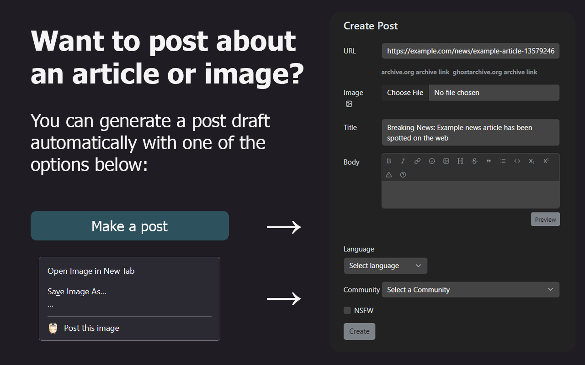Open the Select language dropdown

coord(386,266)
